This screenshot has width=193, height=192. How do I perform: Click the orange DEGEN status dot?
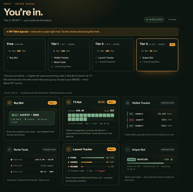click(69, 162)
